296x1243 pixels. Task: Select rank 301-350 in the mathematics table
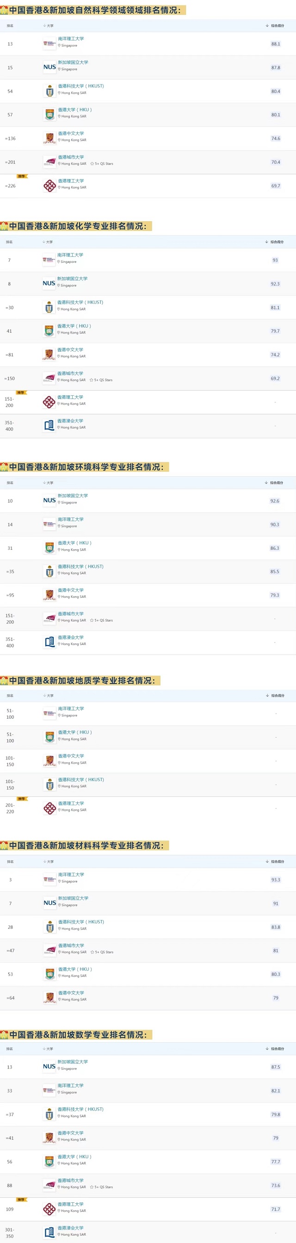(x=10, y=1233)
